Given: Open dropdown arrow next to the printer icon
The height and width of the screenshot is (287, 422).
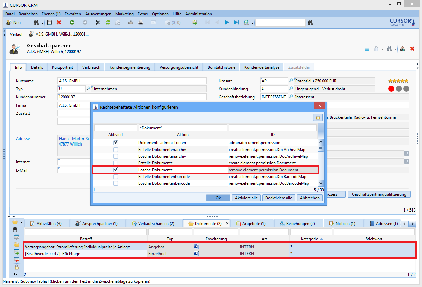Looking at the screenshot, I should tap(147, 23).
